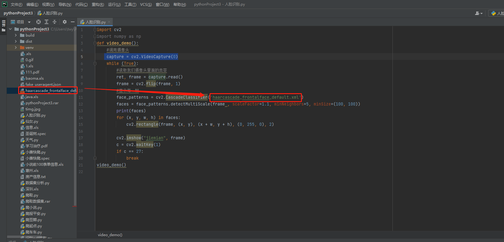This screenshot has height=242, width=504.
Task: Expand the dist folder
Action: (x=16, y=42)
